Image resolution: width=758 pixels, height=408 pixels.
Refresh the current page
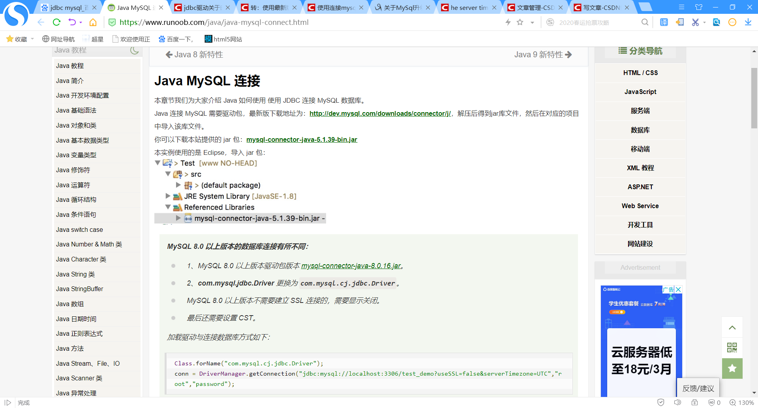point(56,22)
